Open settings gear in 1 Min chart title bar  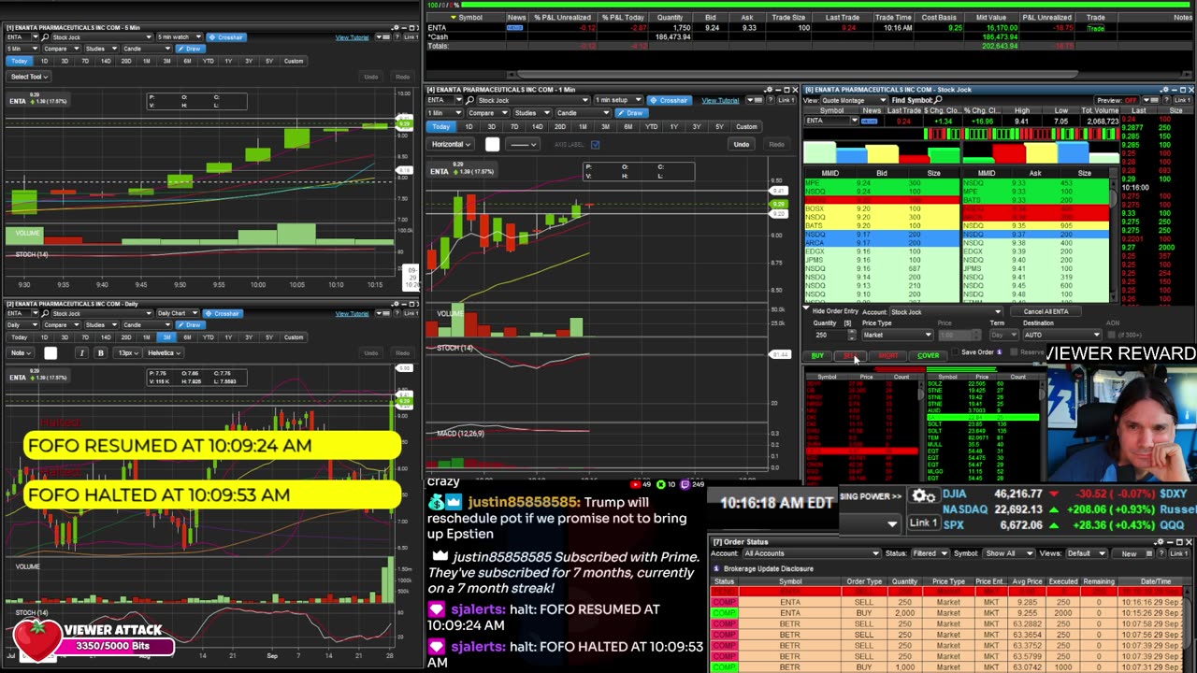coord(770,90)
